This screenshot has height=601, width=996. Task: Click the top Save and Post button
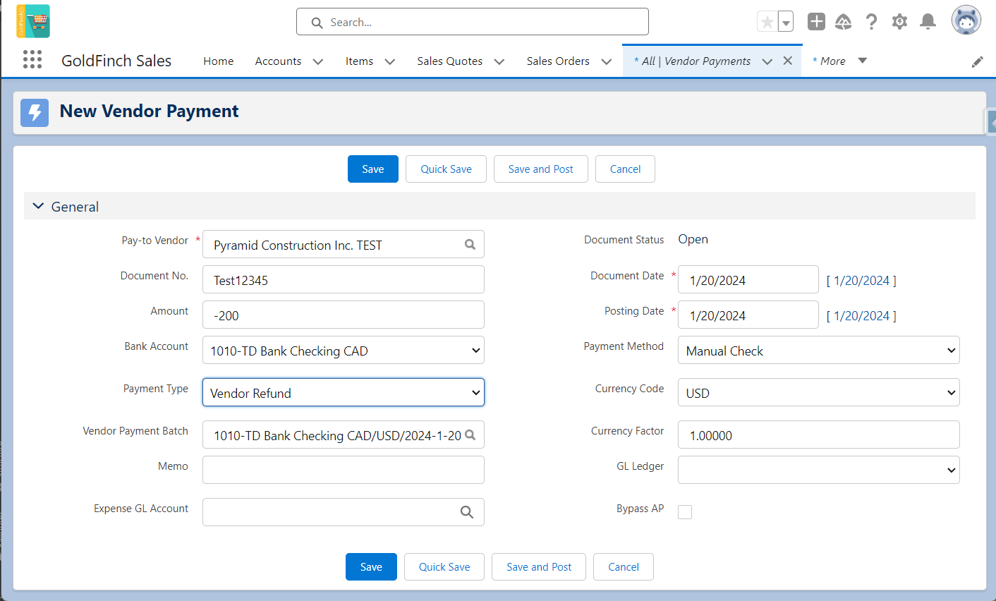click(x=541, y=169)
